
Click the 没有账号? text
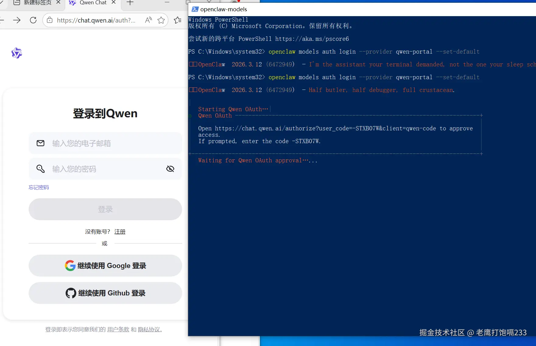pos(98,232)
